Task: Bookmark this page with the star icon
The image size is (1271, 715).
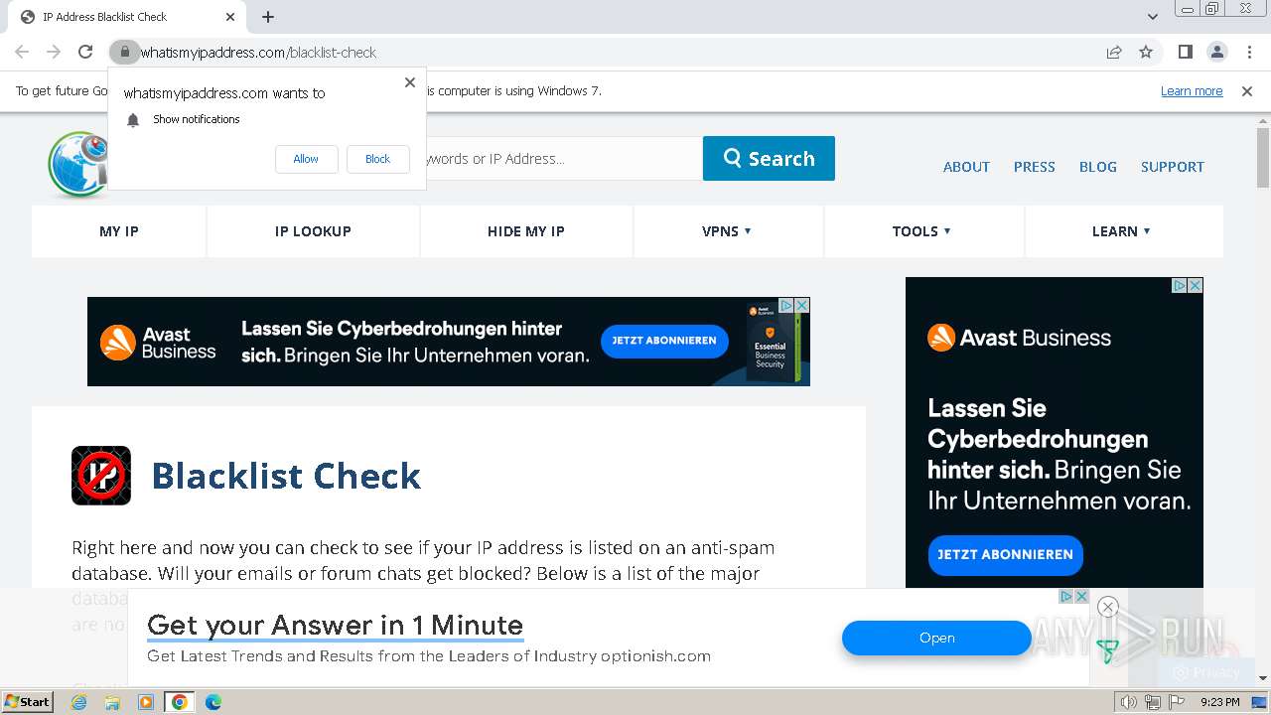Action: pyautogui.click(x=1146, y=53)
